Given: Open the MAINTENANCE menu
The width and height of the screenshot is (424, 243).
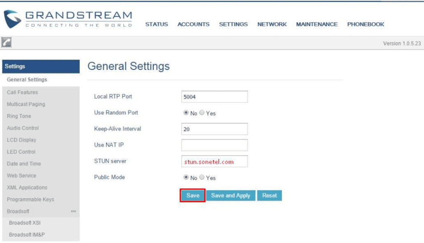Looking at the screenshot, I should tap(317, 24).
